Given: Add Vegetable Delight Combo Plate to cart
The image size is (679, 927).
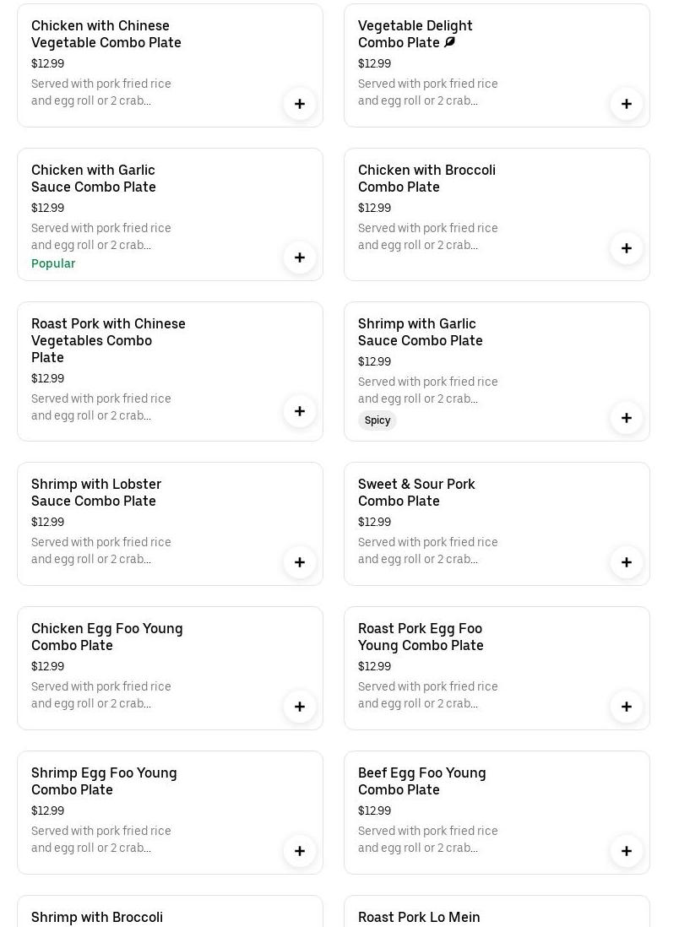Looking at the screenshot, I should (x=627, y=104).
